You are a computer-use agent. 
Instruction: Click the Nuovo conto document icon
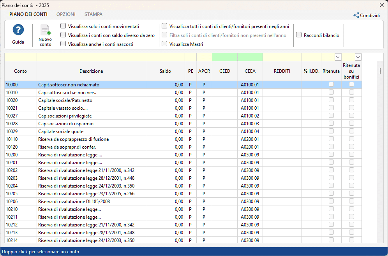coord(46,30)
